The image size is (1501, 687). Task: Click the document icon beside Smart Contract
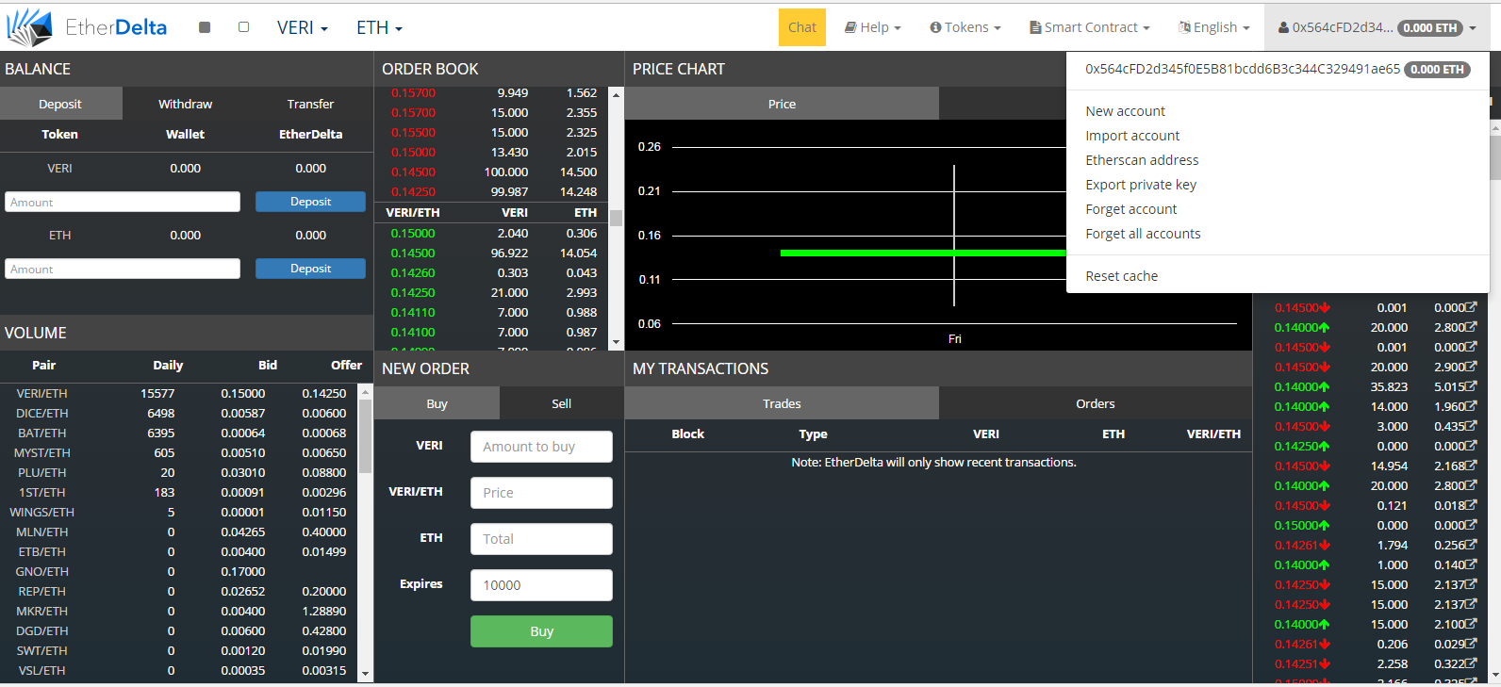(1035, 27)
